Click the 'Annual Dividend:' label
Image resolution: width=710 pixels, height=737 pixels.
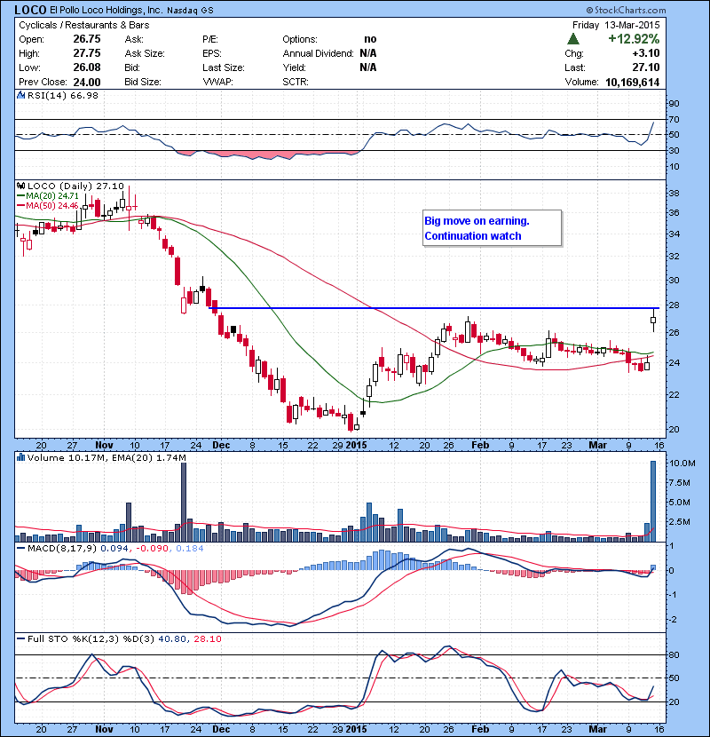(318, 53)
